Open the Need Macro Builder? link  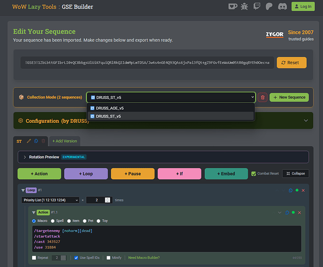[x=144, y=258]
